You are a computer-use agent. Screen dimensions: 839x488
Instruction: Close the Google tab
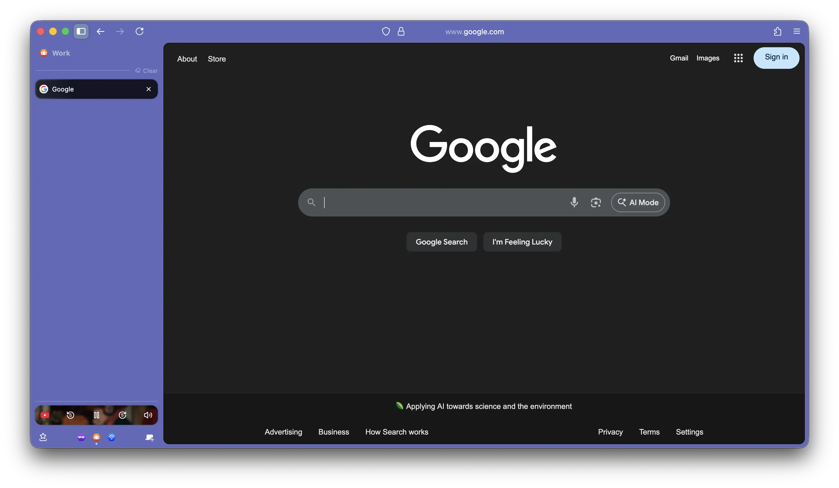tap(148, 89)
